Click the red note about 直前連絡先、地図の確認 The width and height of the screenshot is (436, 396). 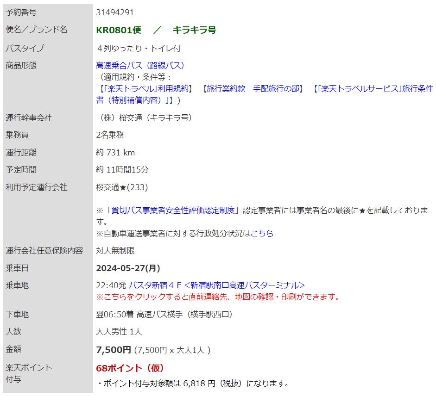(218, 297)
